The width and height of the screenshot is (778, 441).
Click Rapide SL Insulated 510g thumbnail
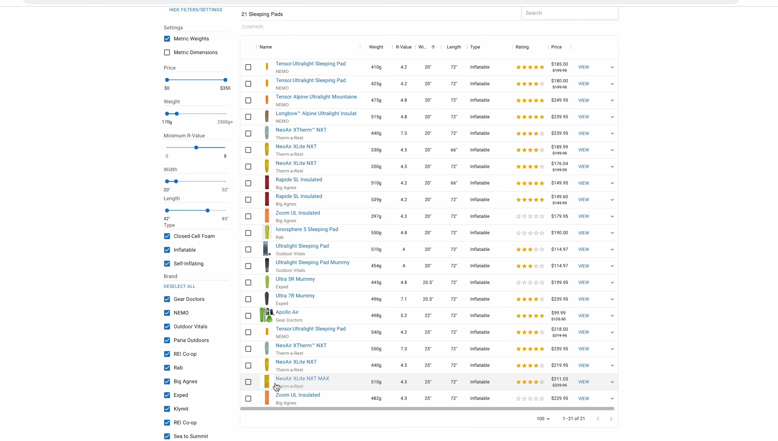click(x=267, y=183)
